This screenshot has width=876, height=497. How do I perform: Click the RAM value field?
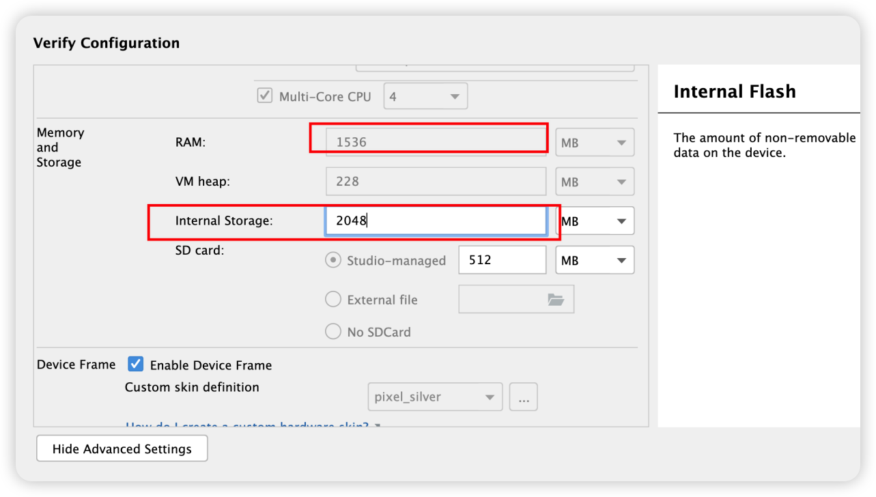(436, 142)
